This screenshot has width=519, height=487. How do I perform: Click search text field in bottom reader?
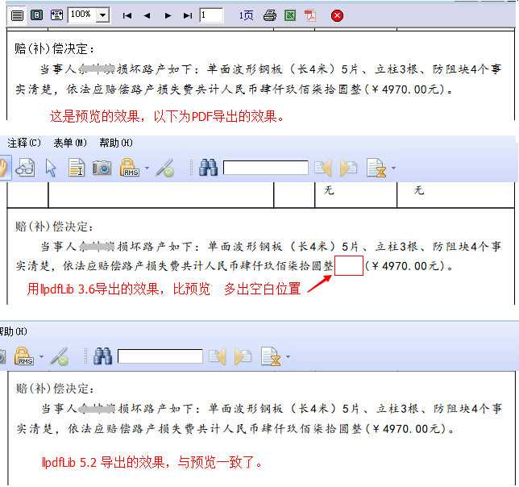pos(160,356)
